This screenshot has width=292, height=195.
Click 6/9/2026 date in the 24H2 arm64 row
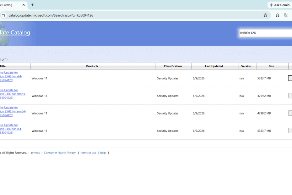pos(198,96)
